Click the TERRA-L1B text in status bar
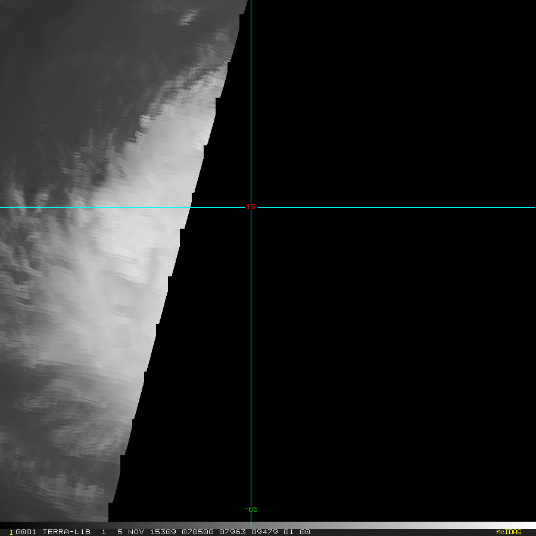Image resolution: width=536 pixels, height=536 pixels. 66,532
